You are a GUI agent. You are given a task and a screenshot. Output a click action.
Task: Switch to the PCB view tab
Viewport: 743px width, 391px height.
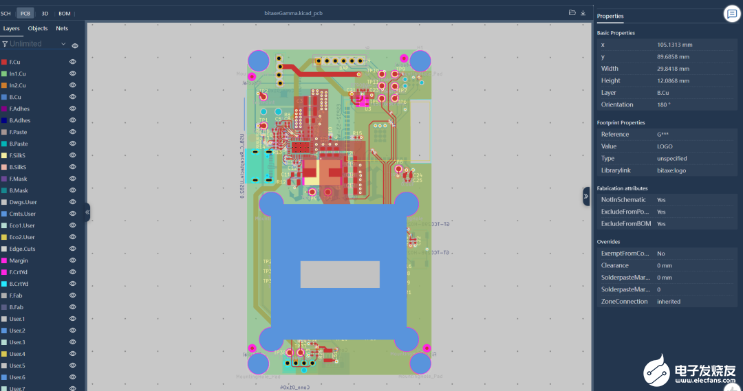tap(25, 13)
